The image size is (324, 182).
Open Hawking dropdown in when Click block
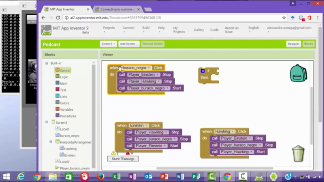point(233,131)
